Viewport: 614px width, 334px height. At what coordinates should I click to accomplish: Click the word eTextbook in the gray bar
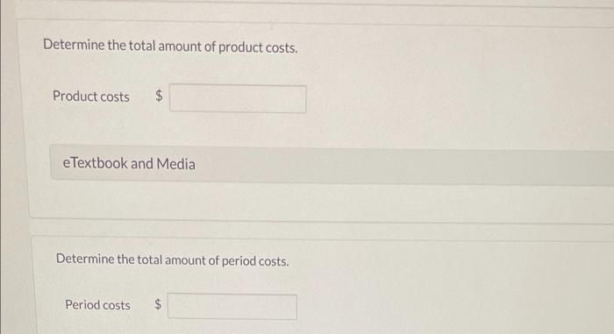[95, 163]
